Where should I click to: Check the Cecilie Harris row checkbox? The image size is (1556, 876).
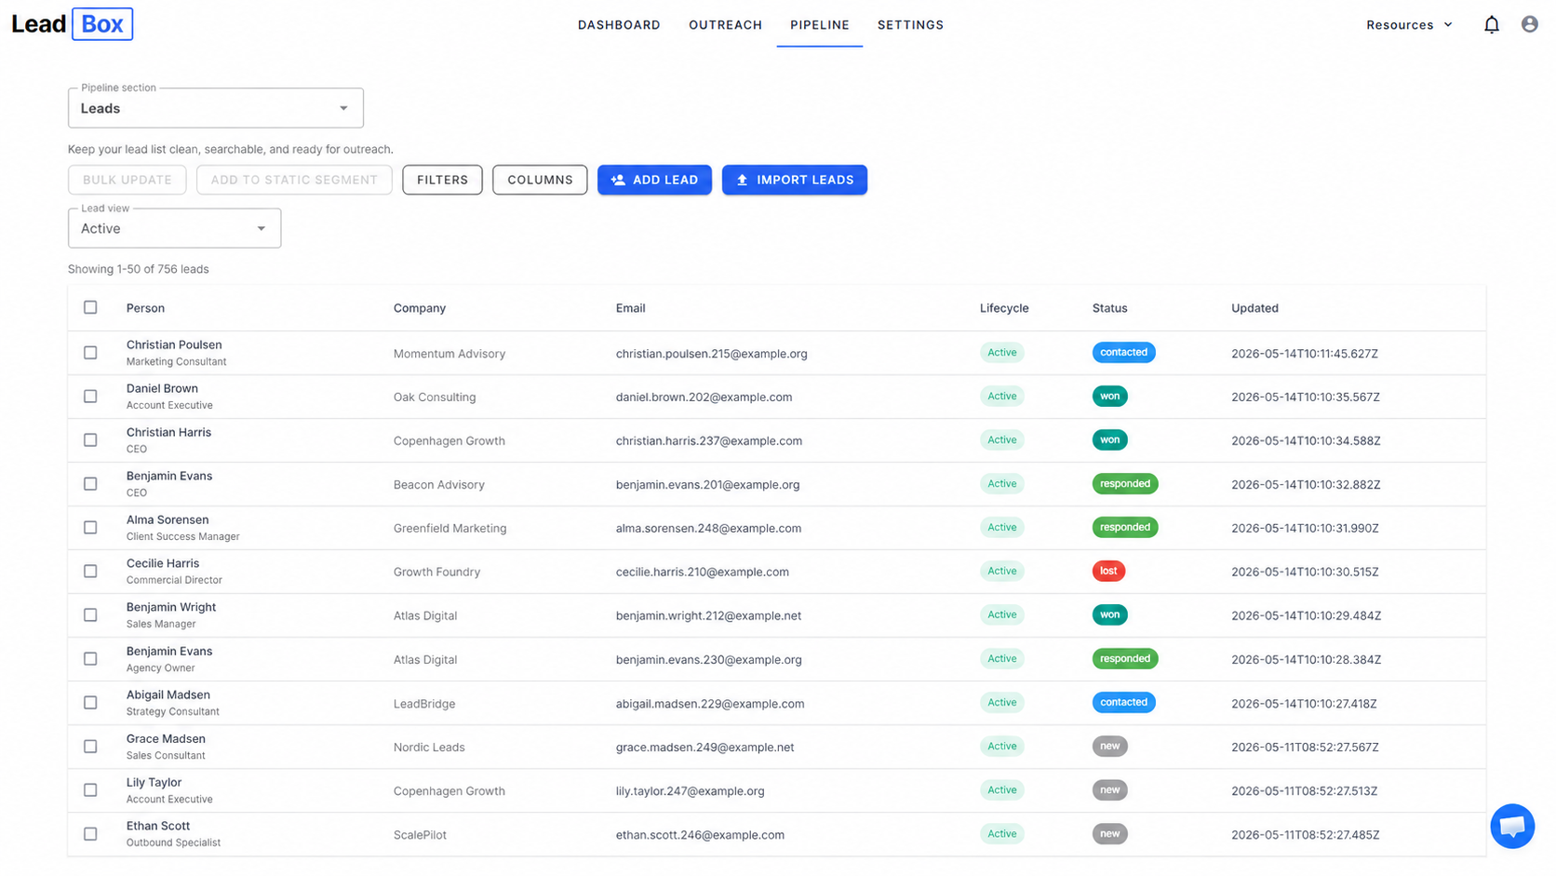(x=90, y=572)
